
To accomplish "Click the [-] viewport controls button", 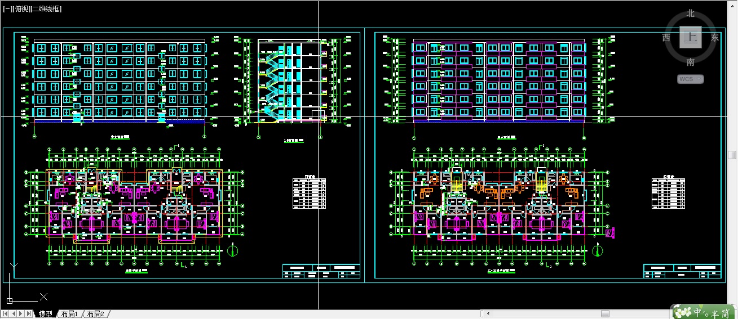I will [7, 9].
